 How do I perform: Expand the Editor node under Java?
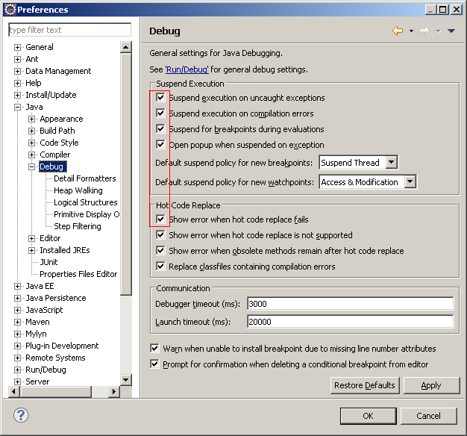pos(31,238)
